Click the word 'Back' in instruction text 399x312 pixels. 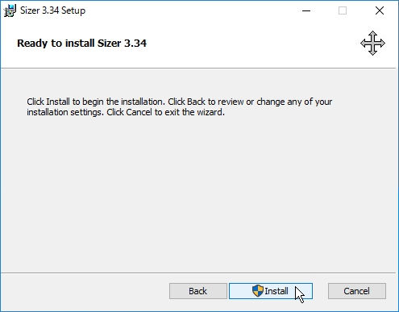click(x=196, y=102)
